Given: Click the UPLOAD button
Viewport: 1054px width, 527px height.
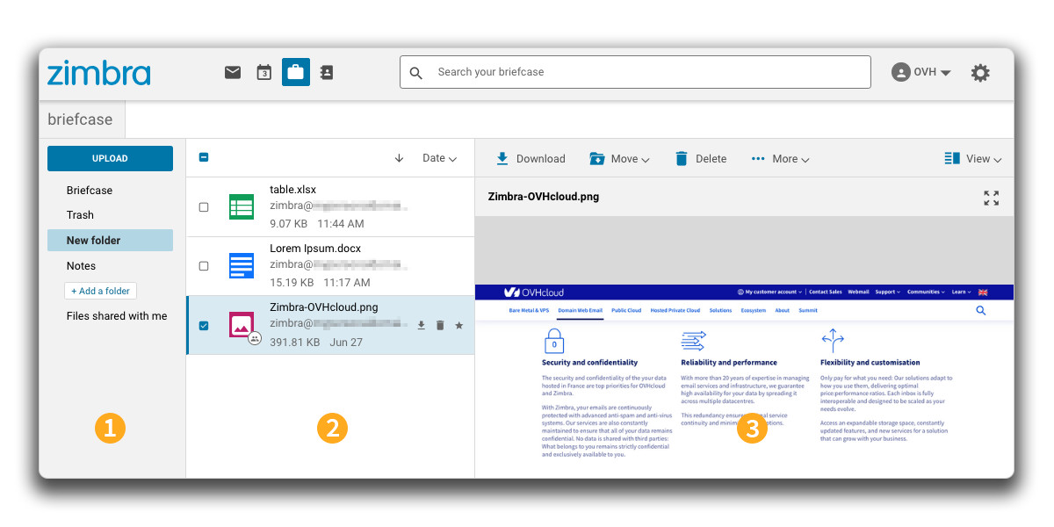Looking at the screenshot, I should (110, 159).
